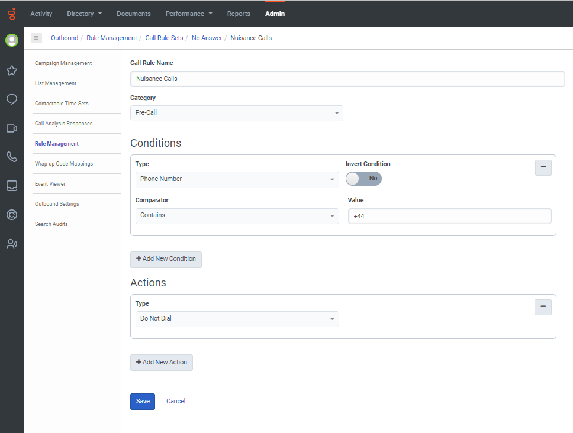
Task: Open the agent voice person icon
Action: coord(12,244)
